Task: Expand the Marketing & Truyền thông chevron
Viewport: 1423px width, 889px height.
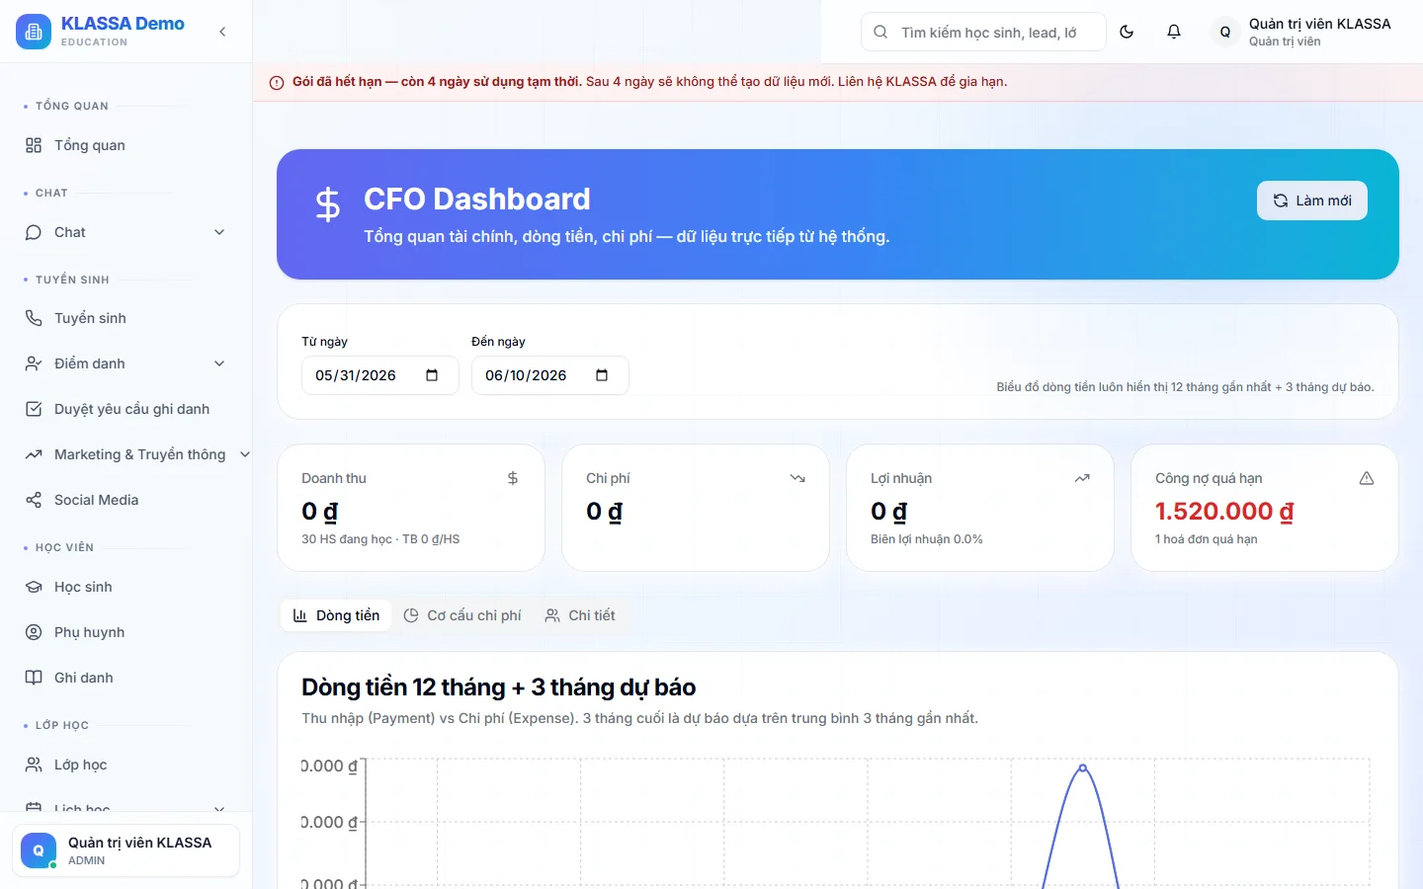Action: (x=244, y=454)
